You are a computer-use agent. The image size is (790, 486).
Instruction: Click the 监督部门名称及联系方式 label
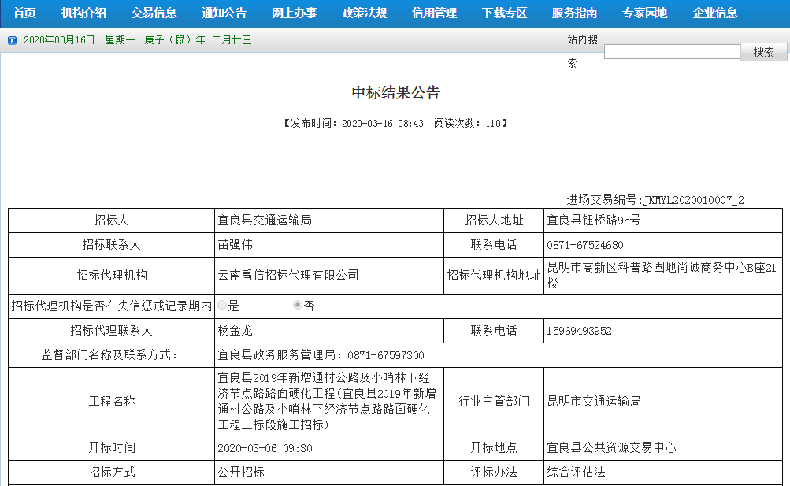click(111, 355)
